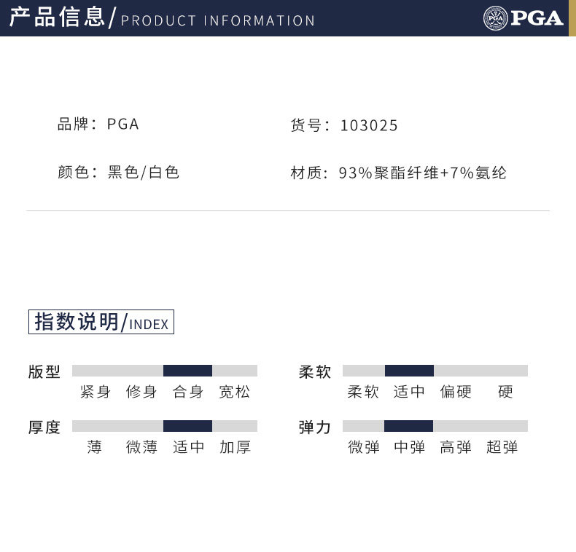The image size is (576, 552).
Task: Choose the 合身 fit label
Action: click(x=188, y=392)
